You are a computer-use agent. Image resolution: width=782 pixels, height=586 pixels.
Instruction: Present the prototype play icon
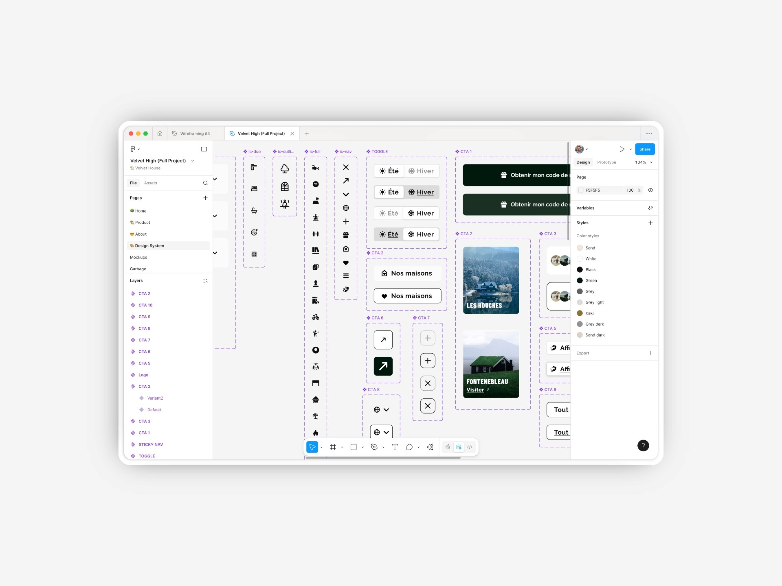622,149
